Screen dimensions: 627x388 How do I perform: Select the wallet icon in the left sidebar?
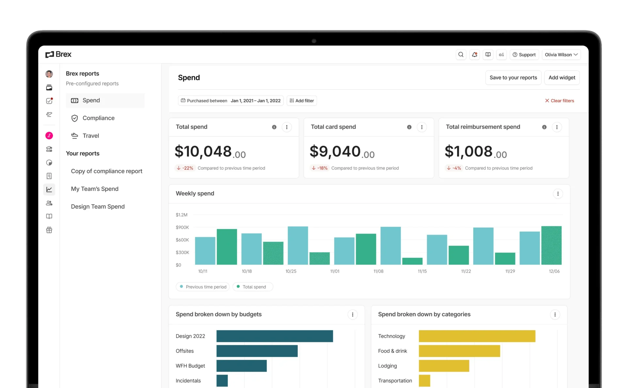[x=49, y=88]
